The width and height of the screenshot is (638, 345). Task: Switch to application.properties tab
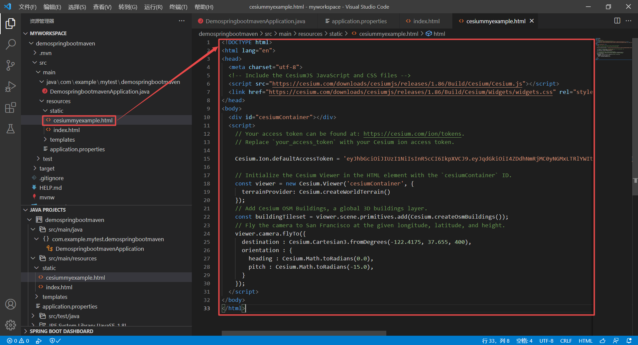click(359, 21)
